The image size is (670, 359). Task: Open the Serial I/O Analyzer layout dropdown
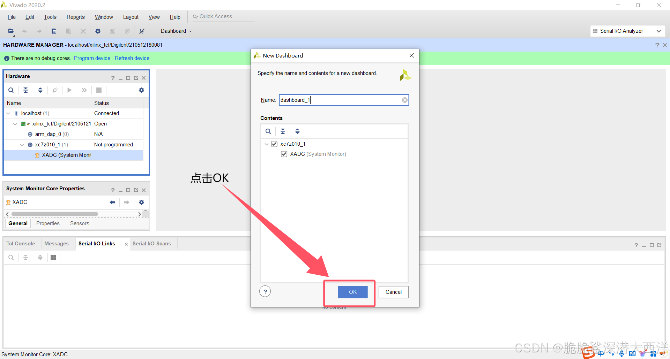click(628, 31)
